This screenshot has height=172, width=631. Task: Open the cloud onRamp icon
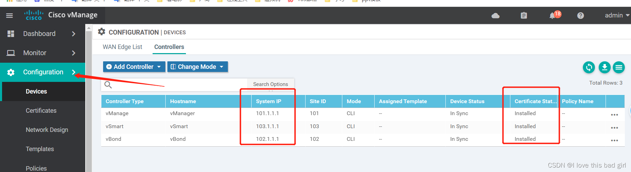point(496,15)
